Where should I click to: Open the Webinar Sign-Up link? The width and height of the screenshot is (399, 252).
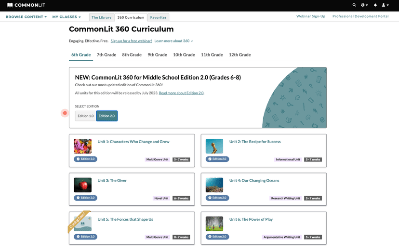(311, 16)
